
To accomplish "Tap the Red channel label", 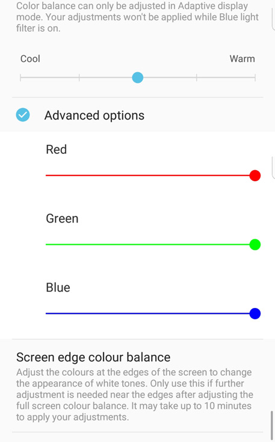I will coord(57,149).
